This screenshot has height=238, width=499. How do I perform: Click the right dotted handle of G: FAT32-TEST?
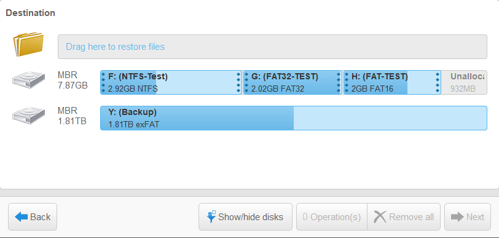(x=339, y=82)
